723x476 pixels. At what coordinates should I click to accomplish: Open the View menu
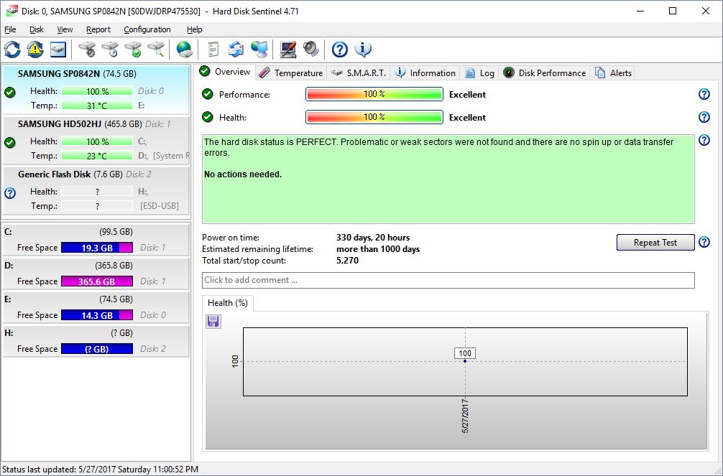65,29
